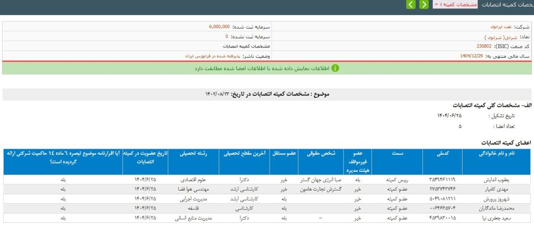Click the green info icon in the banner
Viewport: 534px width, 226px height.
(x=335, y=68)
